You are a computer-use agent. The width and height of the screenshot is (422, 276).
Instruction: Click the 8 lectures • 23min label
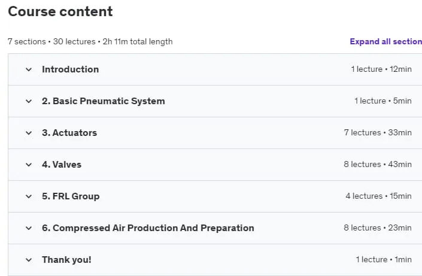(378, 228)
